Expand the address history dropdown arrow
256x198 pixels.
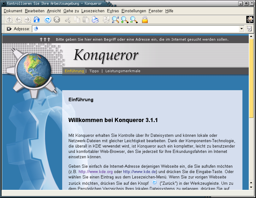coord(242,29)
